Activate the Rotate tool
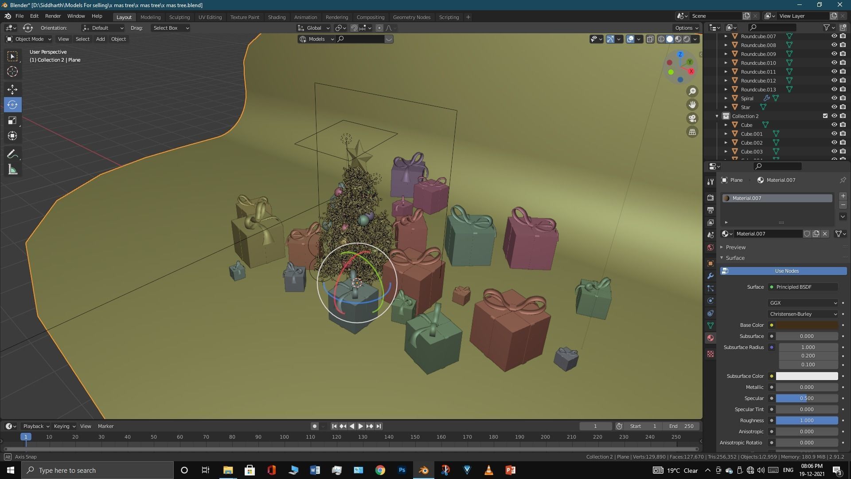The height and width of the screenshot is (479, 851). click(12, 105)
